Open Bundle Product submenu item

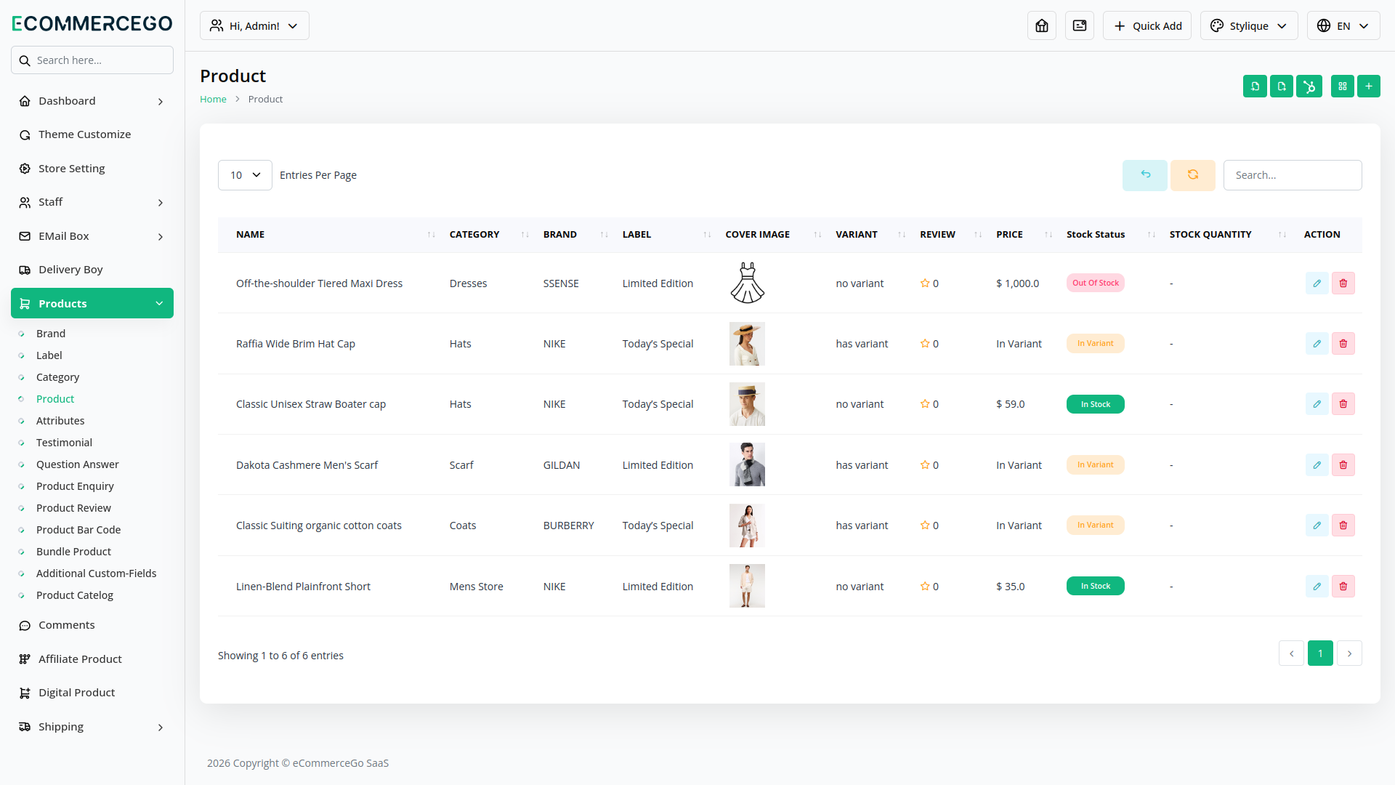pos(73,552)
